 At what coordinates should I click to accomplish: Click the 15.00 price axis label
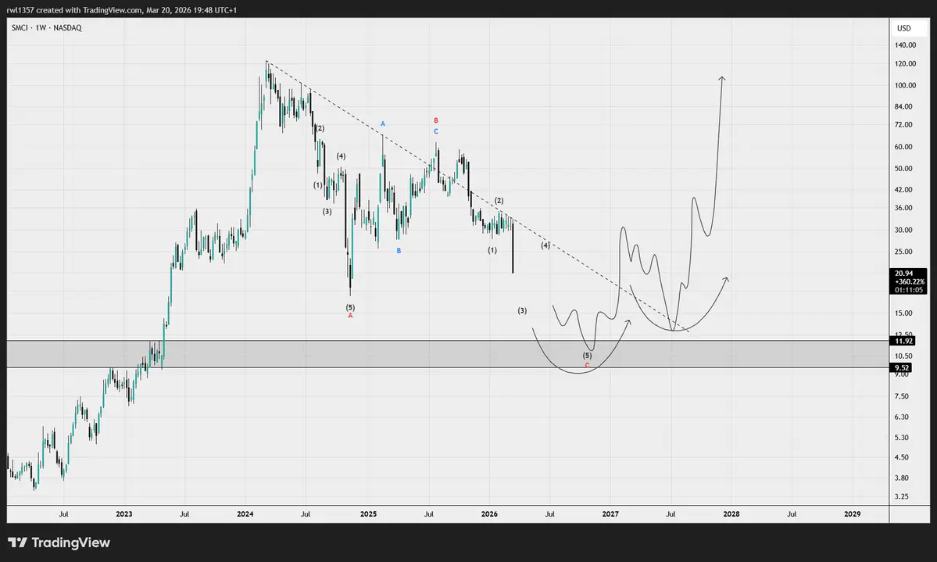coord(903,313)
